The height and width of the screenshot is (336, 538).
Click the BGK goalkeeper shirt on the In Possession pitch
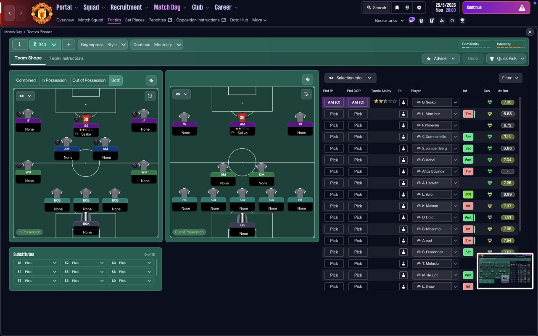click(x=86, y=217)
